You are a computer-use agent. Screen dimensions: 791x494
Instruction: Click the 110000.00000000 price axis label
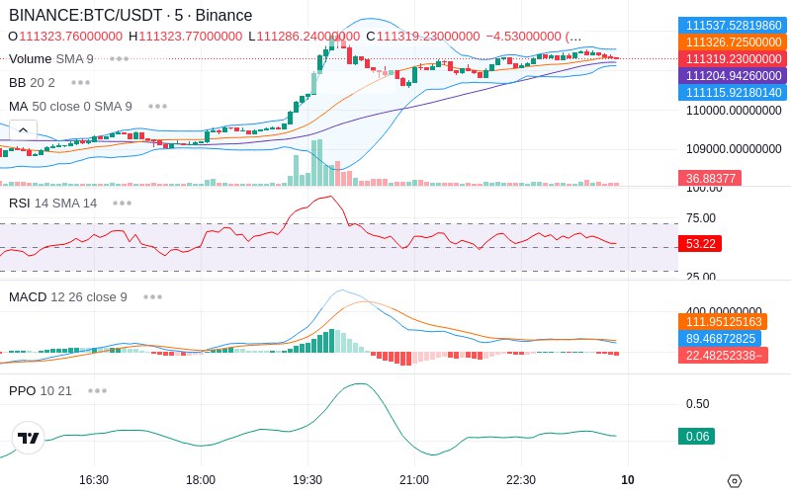coord(734,111)
